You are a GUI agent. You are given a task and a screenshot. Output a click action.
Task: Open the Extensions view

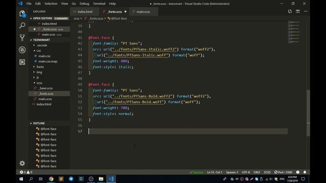tap(22, 62)
